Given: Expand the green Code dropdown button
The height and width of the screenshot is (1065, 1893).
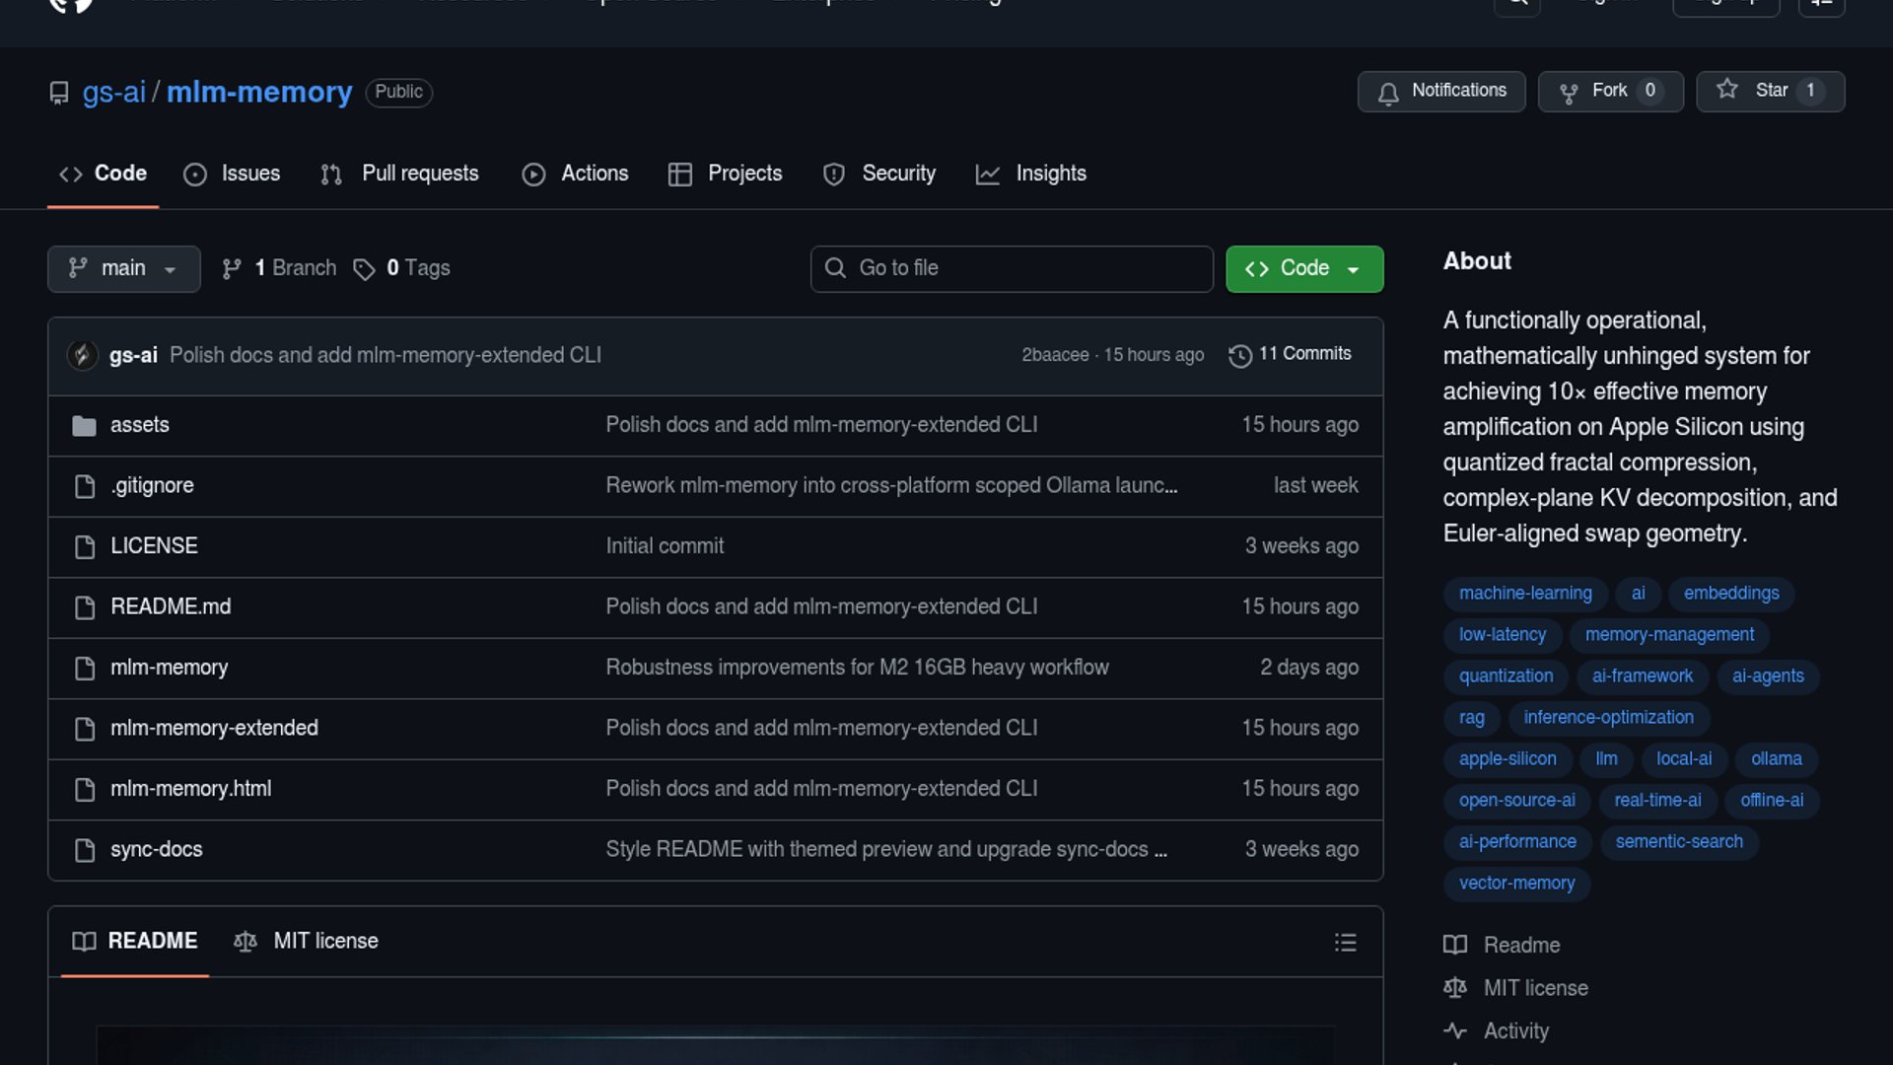Looking at the screenshot, I should [x=1303, y=268].
